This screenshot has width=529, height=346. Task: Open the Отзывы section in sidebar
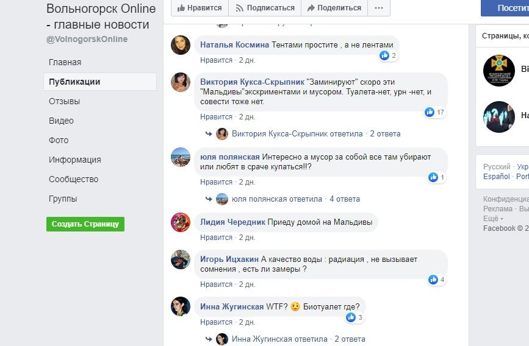tap(65, 101)
